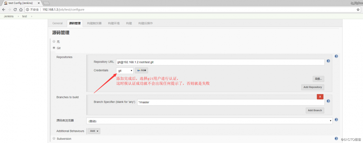The height and width of the screenshot is (143, 363).
Task: Open help for Branch Specifier field
Action: [328, 101]
